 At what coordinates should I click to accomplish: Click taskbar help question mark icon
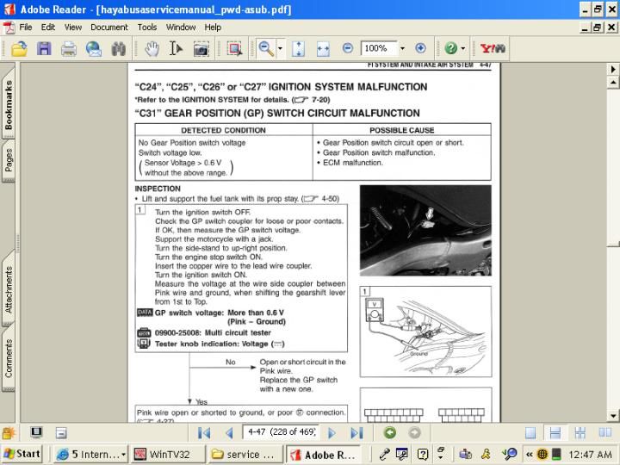(422, 455)
